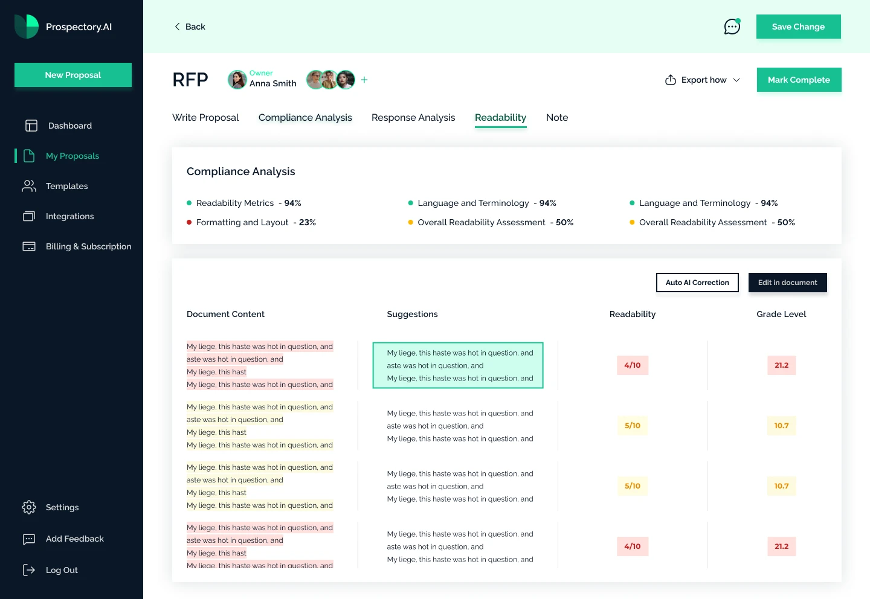Viewport: 870px width, 599px height.
Task: Click the Document Content column header
Action: coord(225,314)
